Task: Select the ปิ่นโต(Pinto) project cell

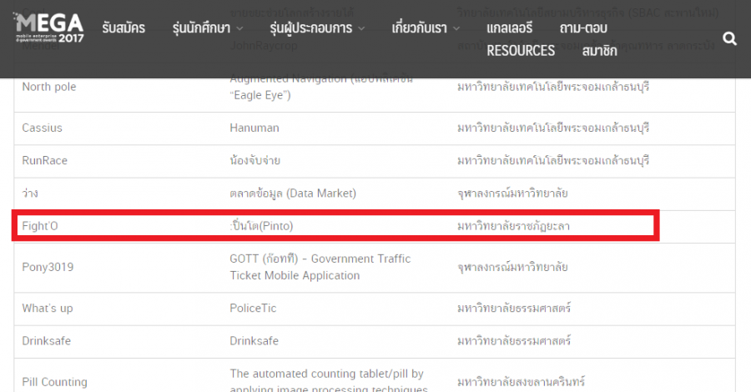Action: coord(261,226)
